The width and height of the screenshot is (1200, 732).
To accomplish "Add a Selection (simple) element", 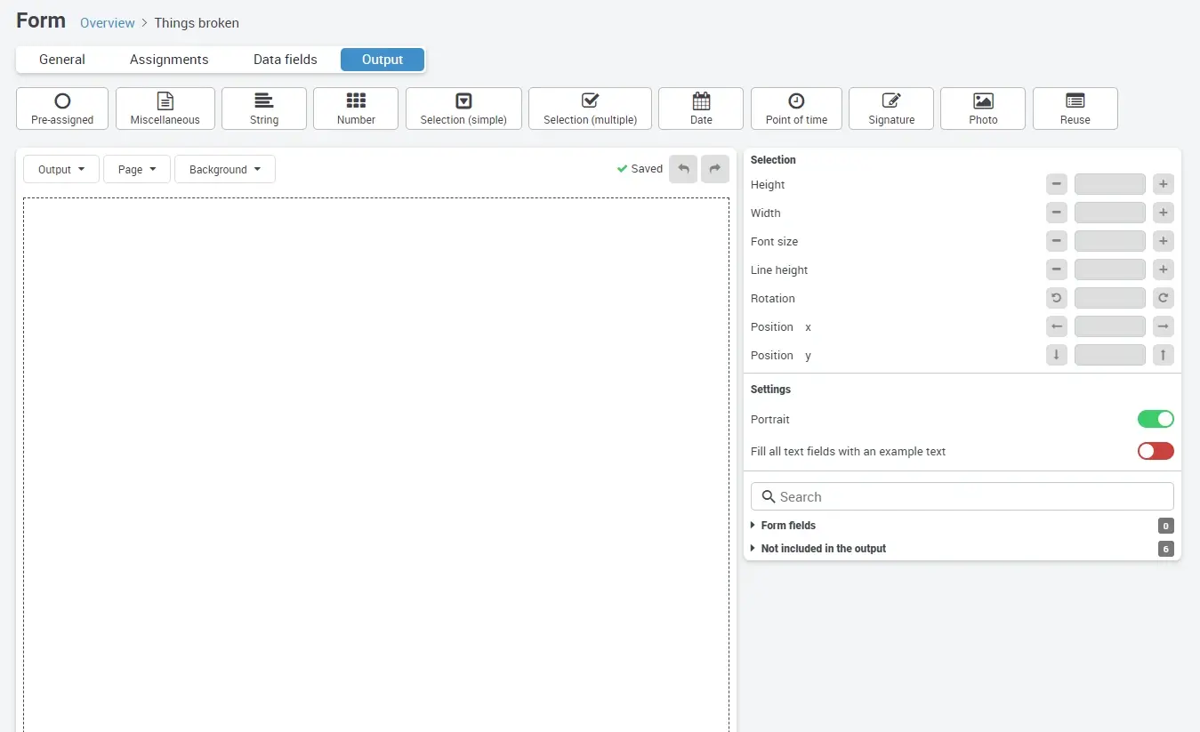I will (x=463, y=108).
